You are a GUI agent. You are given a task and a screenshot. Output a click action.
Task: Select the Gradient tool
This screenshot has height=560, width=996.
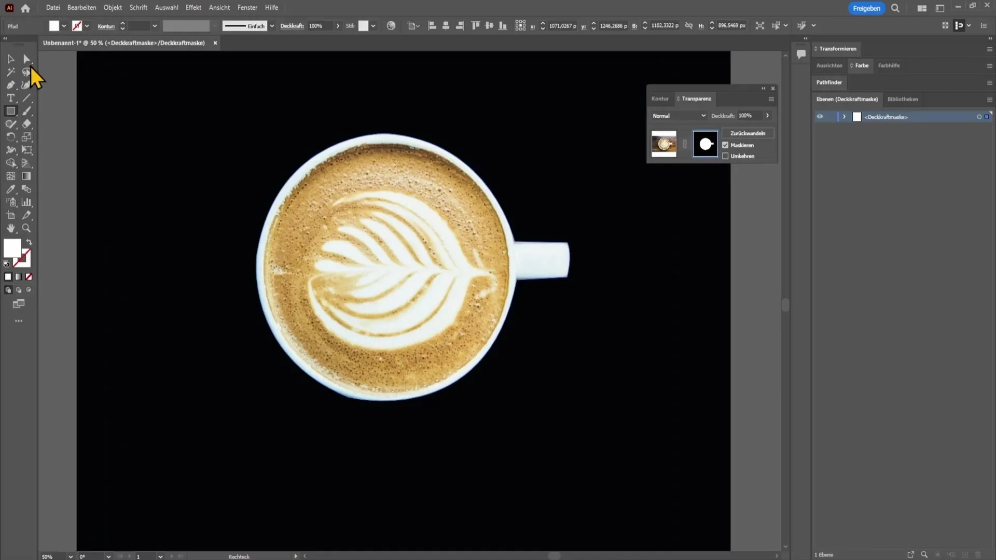pyautogui.click(x=26, y=176)
